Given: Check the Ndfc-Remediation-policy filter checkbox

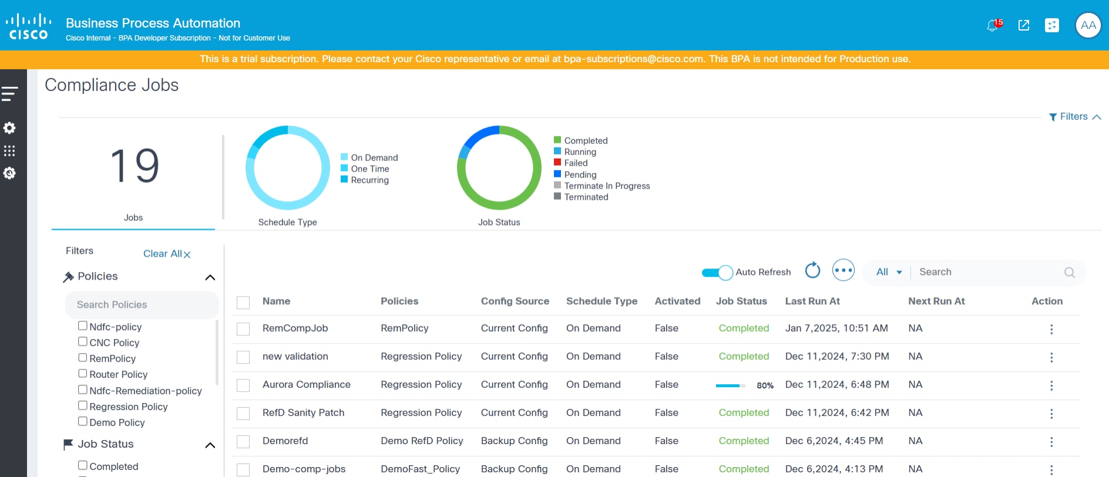Looking at the screenshot, I should tap(83, 389).
